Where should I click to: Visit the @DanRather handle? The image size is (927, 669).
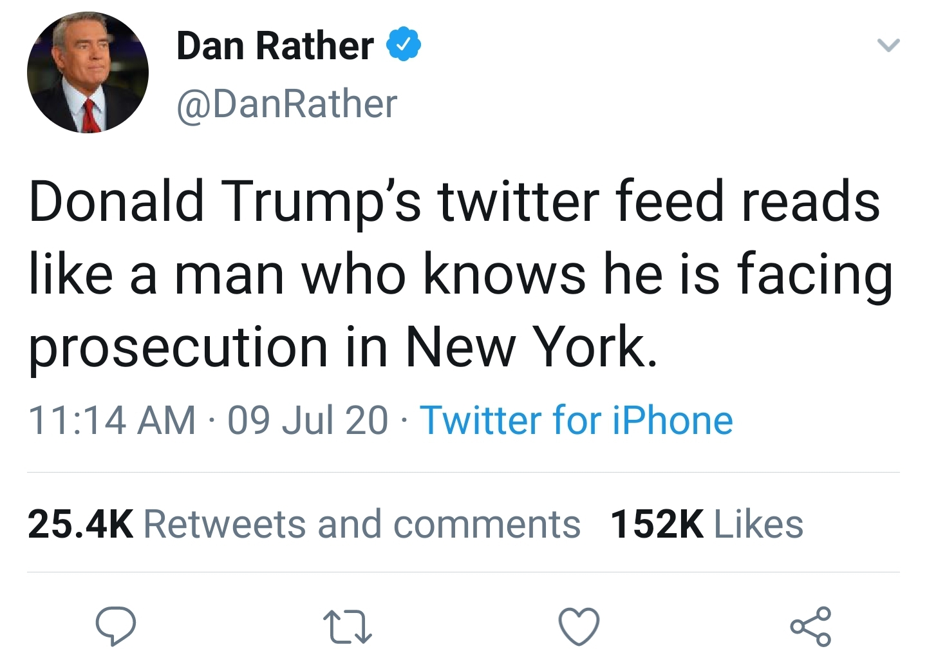pyautogui.click(x=286, y=104)
